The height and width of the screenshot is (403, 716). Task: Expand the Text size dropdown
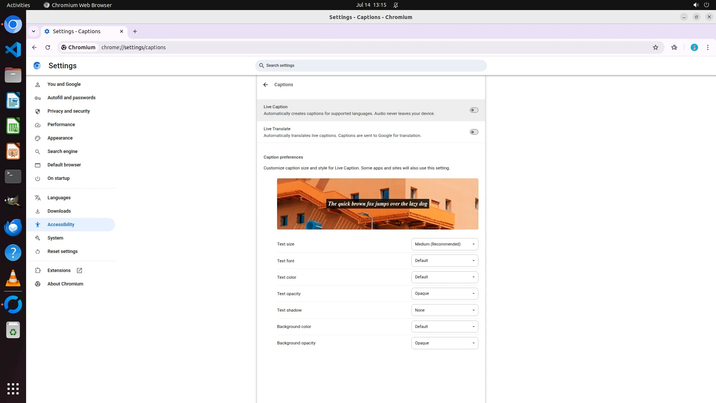point(444,244)
